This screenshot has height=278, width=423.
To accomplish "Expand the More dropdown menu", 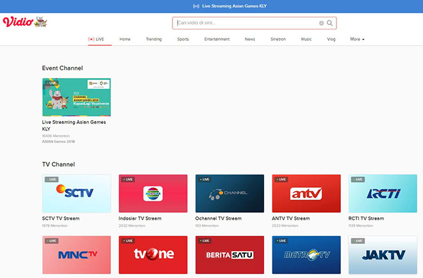I will (x=357, y=39).
